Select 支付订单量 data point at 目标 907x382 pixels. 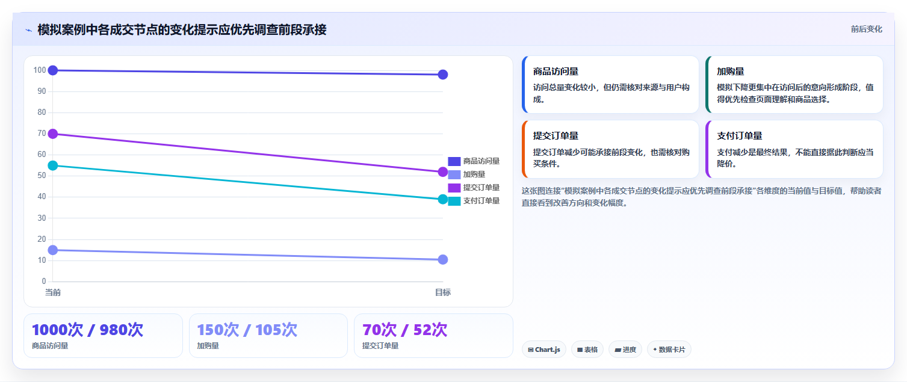(x=443, y=199)
